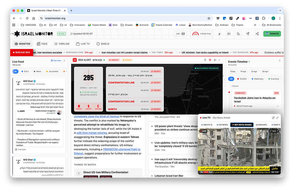Click the red timeline marker dot under TODAY
Screen dimensions: 294x191
[x=229, y=92]
